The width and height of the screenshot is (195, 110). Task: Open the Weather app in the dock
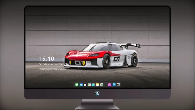[x=81, y=85]
